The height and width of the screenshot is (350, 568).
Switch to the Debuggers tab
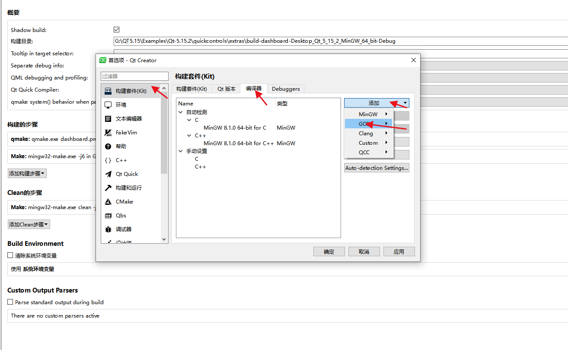coord(286,89)
